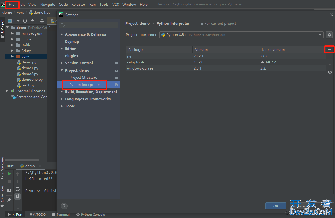Open the VCS menu
This screenshot has height=218, width=335.
115,5
